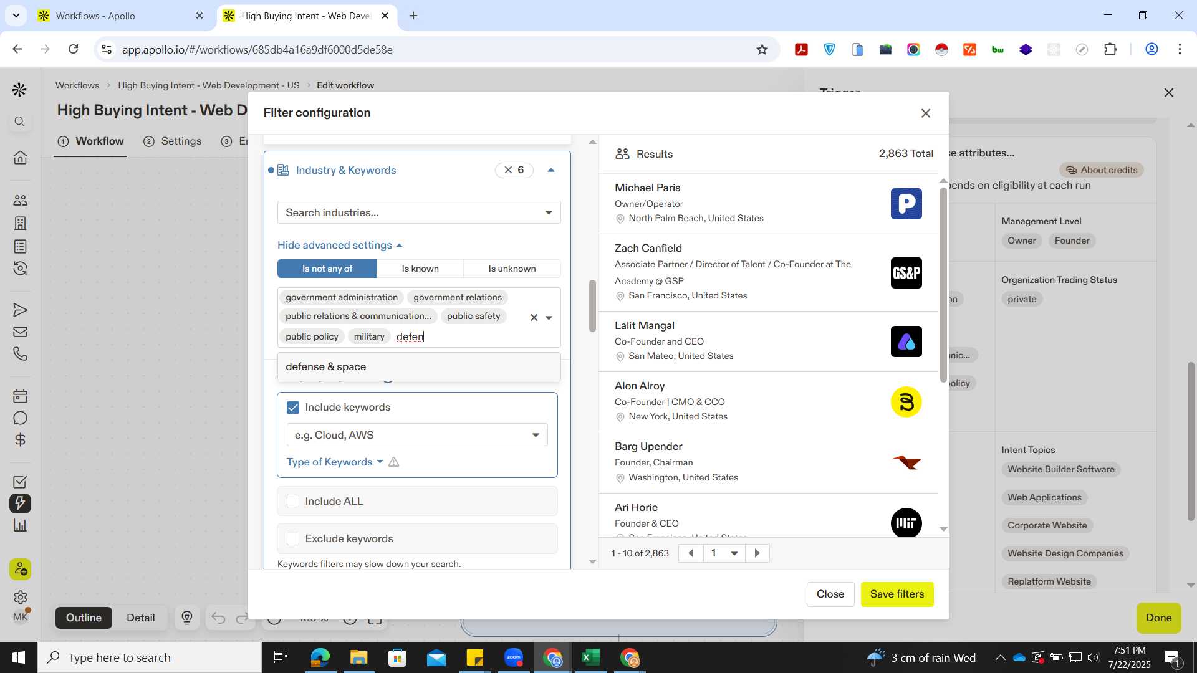Click About credits link
This screenshot has width=1197, height=673.
[1101, 170]
